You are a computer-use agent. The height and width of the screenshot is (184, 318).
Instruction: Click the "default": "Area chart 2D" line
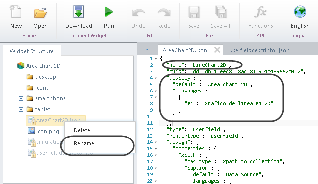click(x=212, y=84)
